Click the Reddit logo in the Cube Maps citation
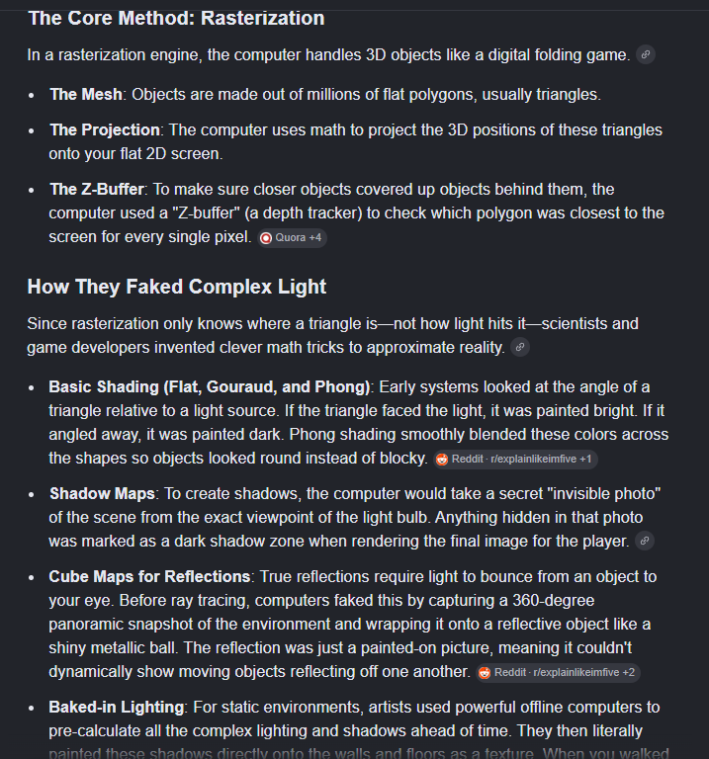This screenshot has height=759, width=709. (x=485, y=672)
